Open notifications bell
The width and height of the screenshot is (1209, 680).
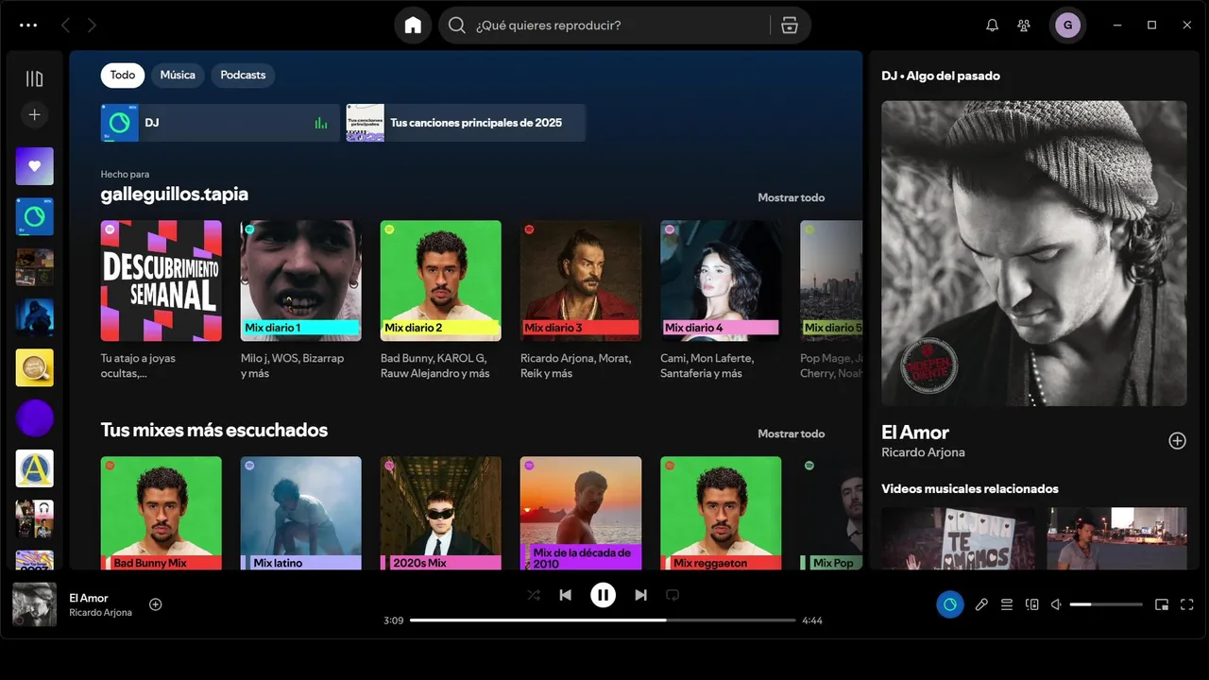tap(992, 25)
